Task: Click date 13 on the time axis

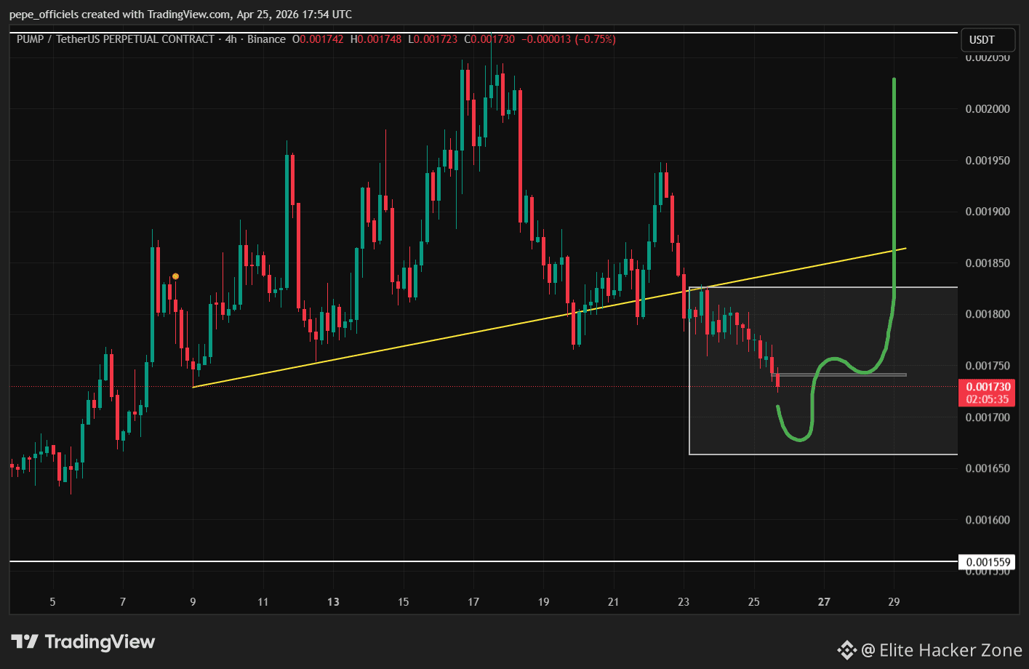Action: coord(333,602)
